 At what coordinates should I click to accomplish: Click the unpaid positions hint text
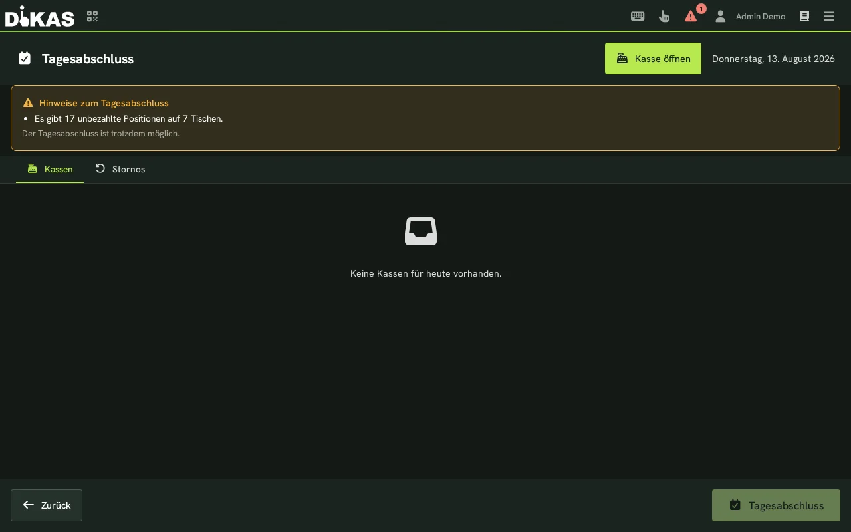tap(128, 118)
